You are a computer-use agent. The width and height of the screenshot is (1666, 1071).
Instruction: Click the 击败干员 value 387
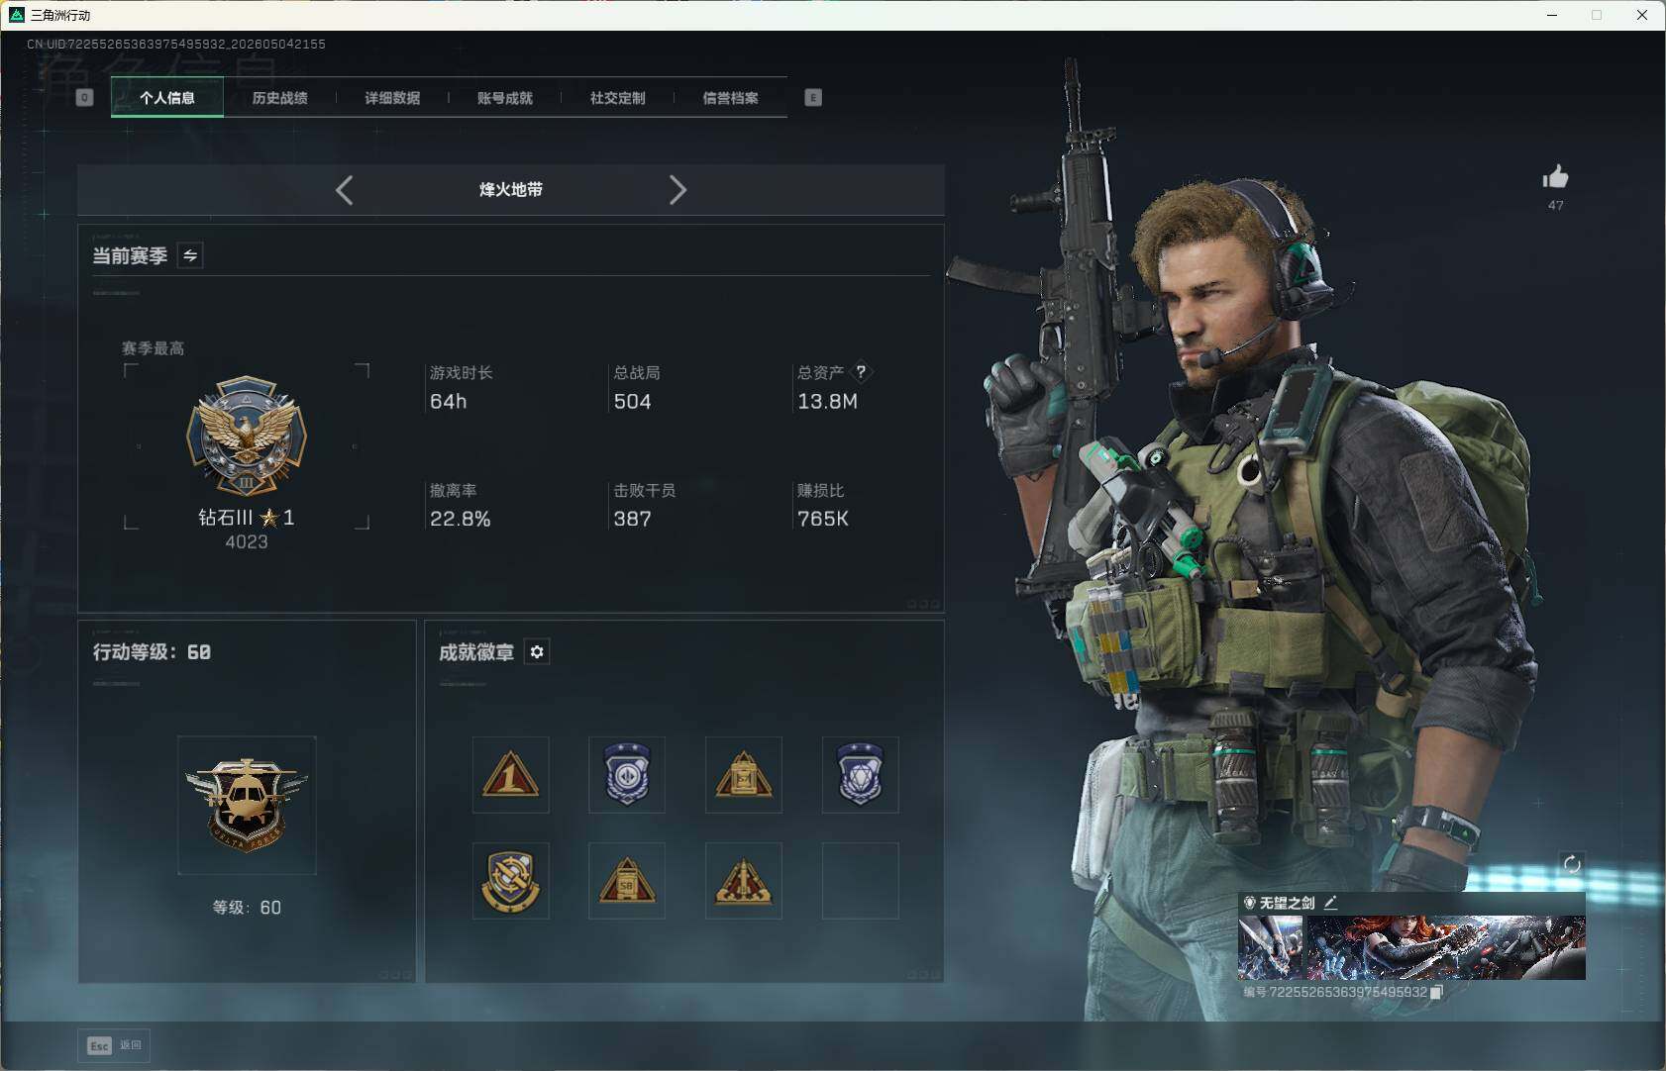(632, 519)
